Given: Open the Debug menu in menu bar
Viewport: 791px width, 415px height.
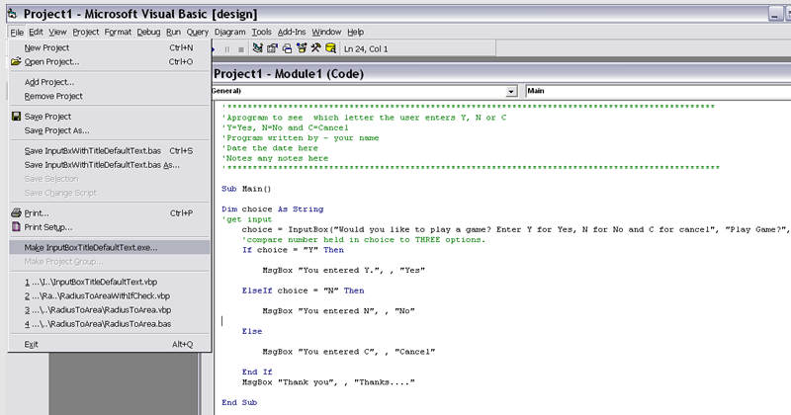Looking at the screenshot, I should (x=148, y=32).
